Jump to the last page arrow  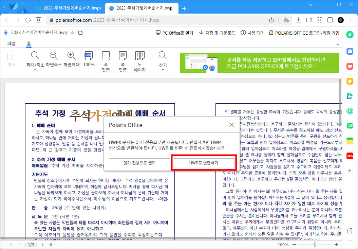51,245
